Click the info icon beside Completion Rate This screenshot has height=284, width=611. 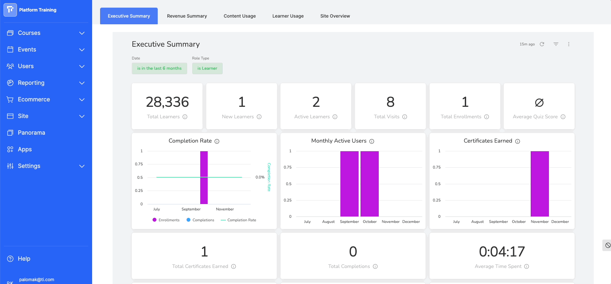217,141
